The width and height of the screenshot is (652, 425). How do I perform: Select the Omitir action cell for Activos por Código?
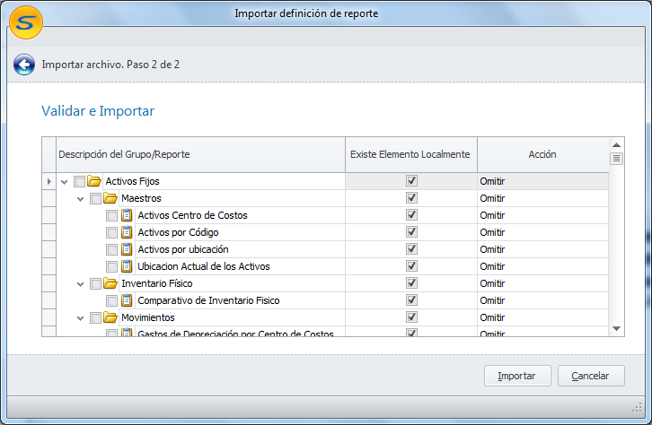point(542,232)
